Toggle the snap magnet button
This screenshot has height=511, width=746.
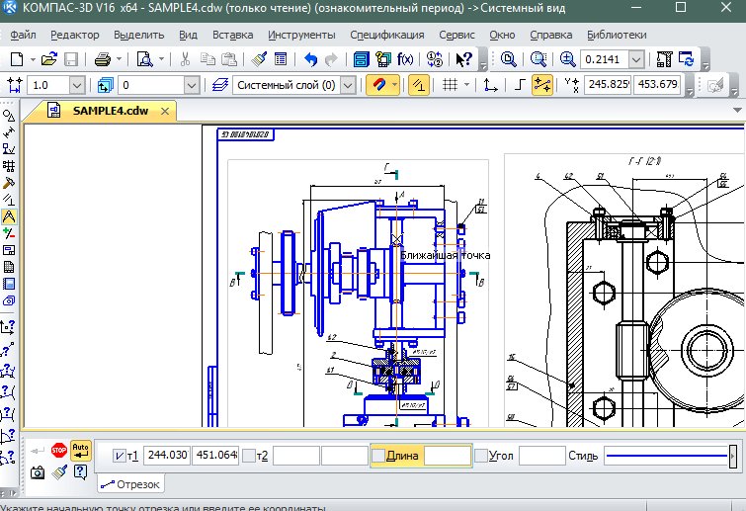[x=378, y=85]
